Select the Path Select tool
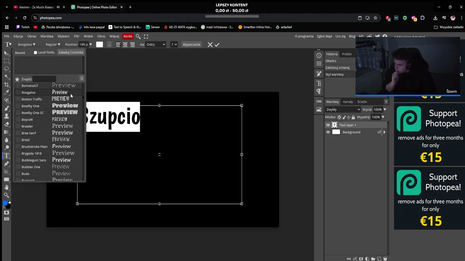 point(7,172)
